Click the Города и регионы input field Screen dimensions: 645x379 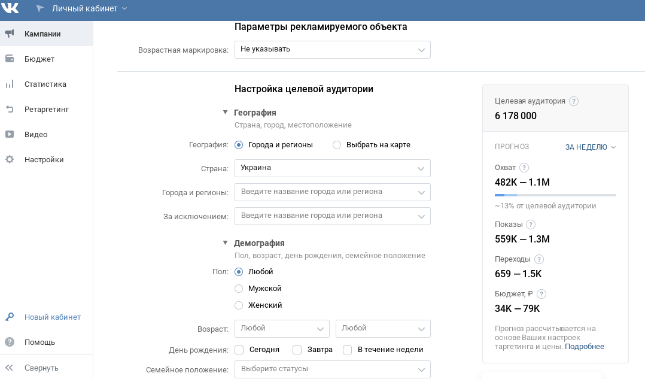[326, 192]
